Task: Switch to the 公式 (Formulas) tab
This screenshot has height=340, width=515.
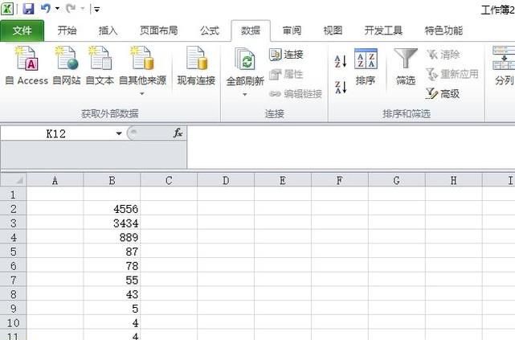Action: point(209,31)
